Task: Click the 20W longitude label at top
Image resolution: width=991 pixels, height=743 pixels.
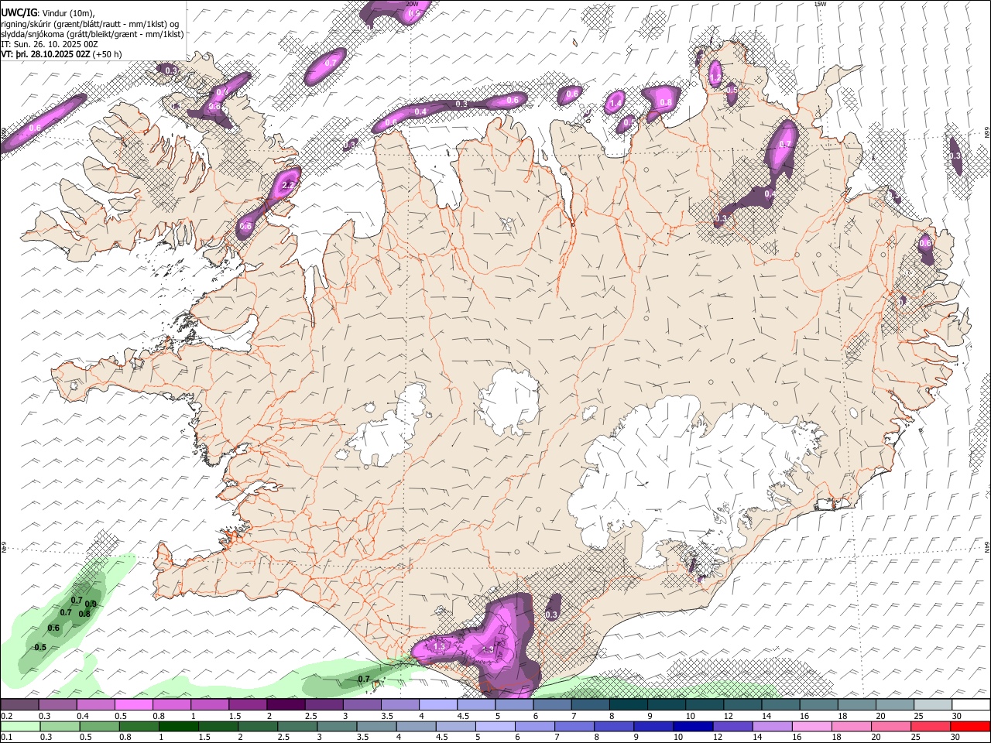Action: [x=412, y=4]
